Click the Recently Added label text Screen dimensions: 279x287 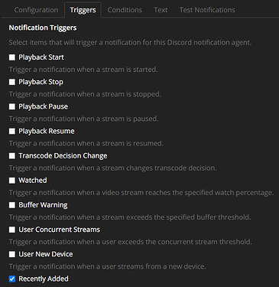[44, 279]
